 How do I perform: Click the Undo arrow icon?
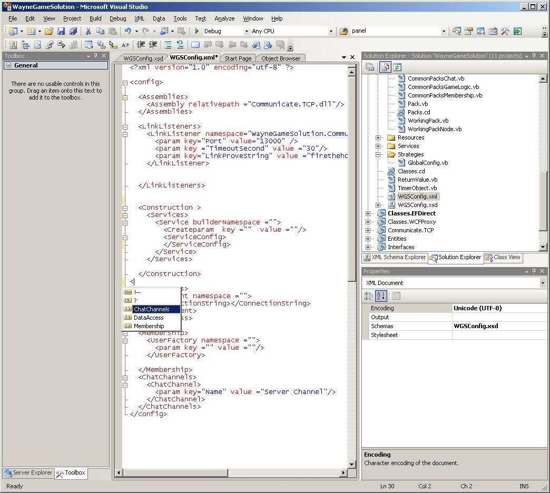[127, 31]
